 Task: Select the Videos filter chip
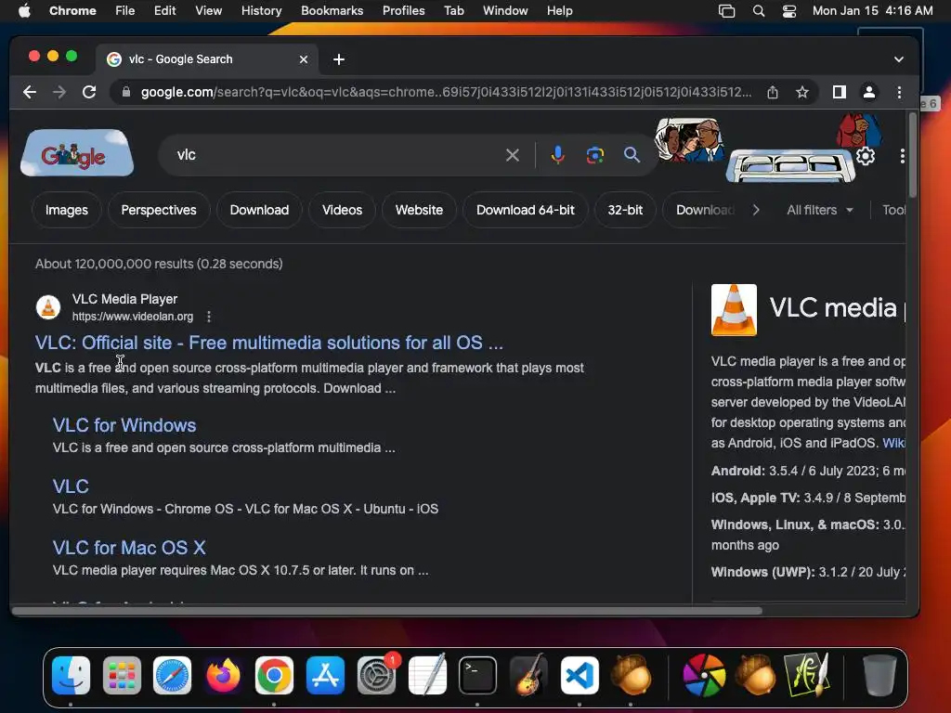342,211
